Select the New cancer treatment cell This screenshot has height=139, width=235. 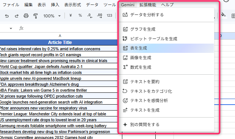[59, 61]
